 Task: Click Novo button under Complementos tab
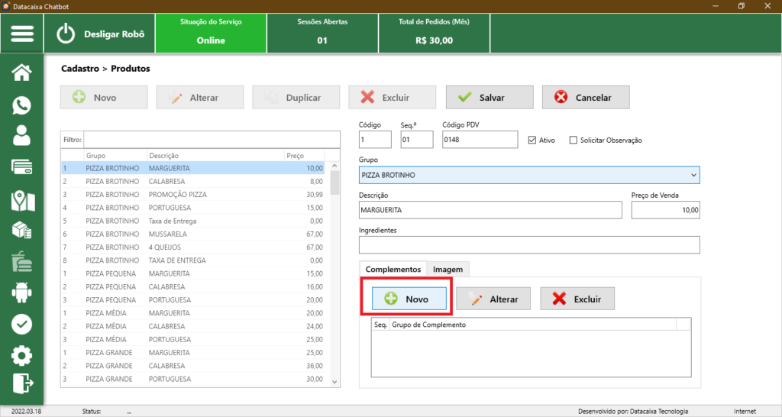[x=409, y=299]
